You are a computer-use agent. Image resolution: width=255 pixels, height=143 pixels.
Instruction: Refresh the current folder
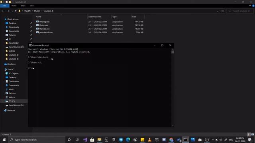[x=222, y=11]
